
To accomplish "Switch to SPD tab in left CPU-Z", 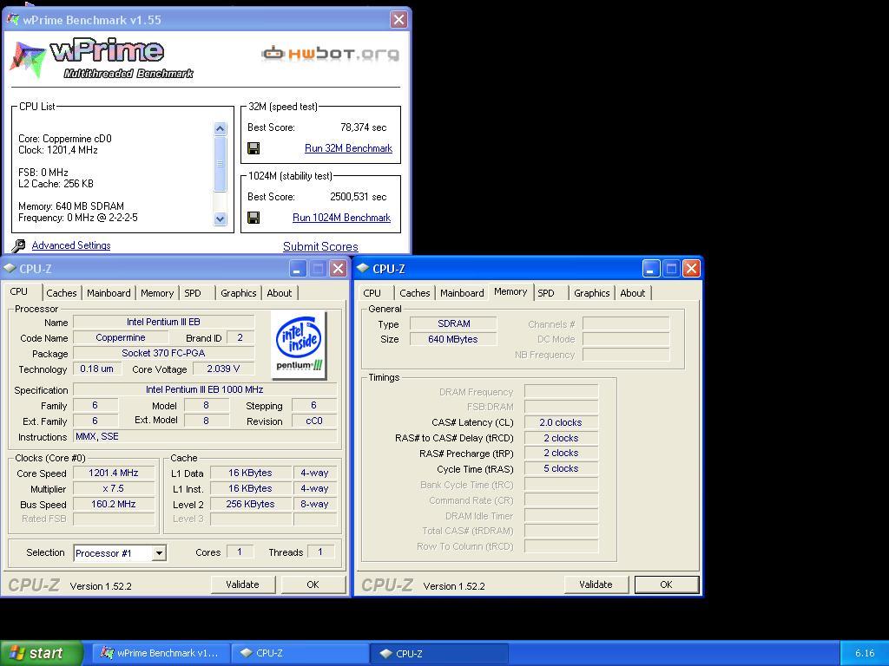I will point(193,293).
